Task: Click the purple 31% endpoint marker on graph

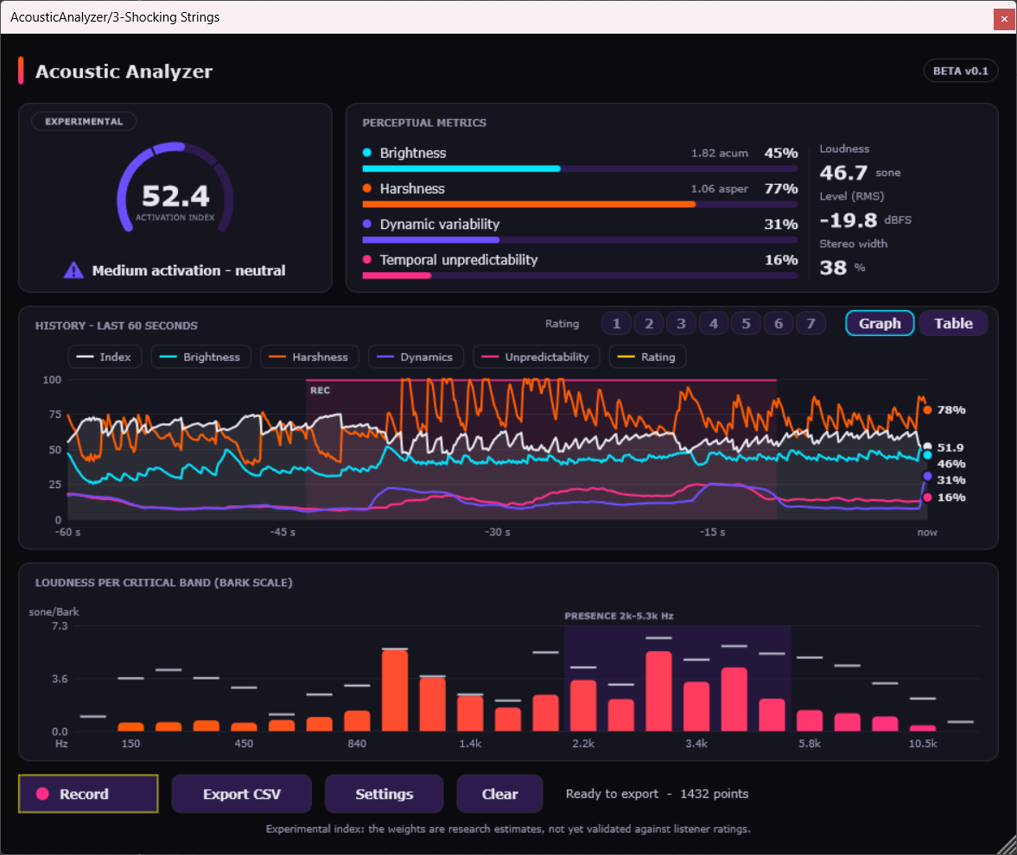Action: [x=927, y=477]
